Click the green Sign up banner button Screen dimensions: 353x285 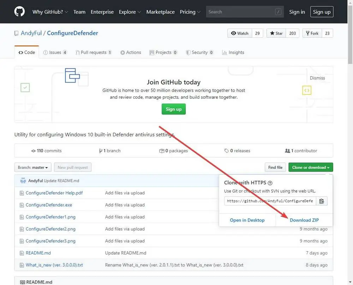(x=174, y=109)
